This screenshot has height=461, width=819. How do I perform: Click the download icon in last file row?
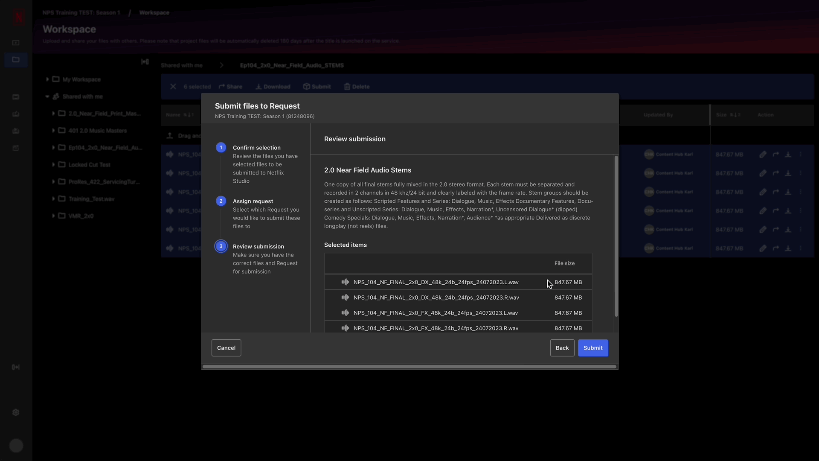[x=788, y=248]
